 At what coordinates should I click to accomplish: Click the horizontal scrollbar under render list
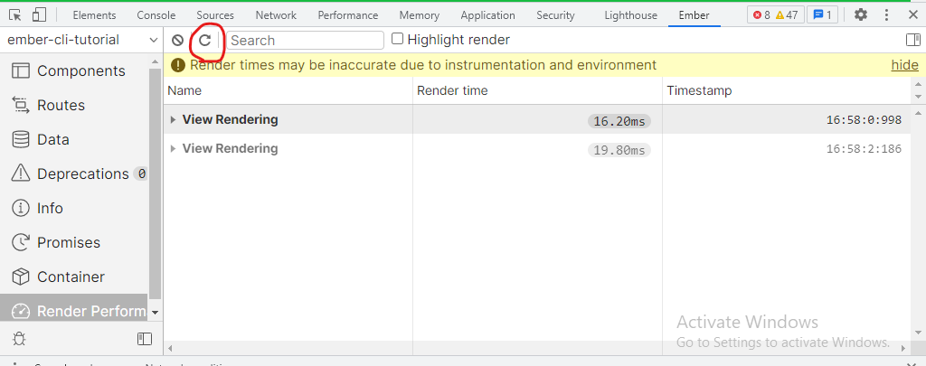pos(536,348)
